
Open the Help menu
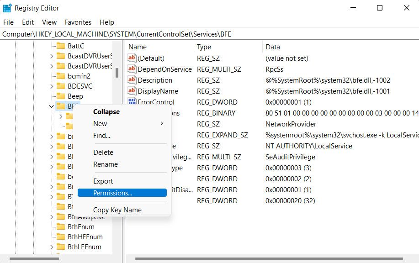point(107,22)
